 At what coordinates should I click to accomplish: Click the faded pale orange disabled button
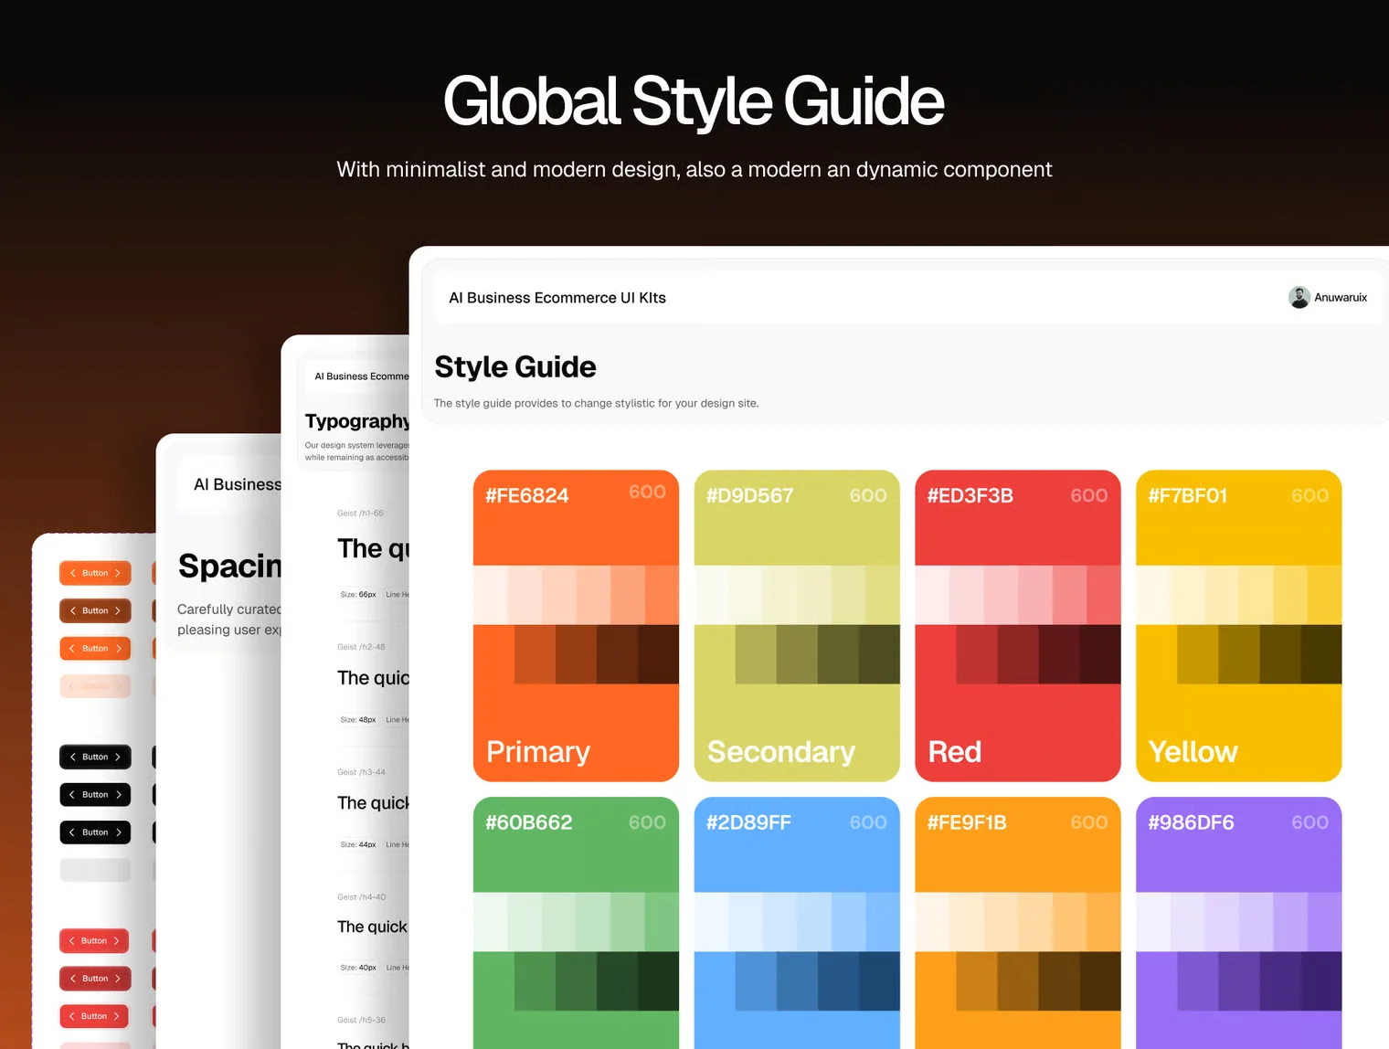pos(95,685)
